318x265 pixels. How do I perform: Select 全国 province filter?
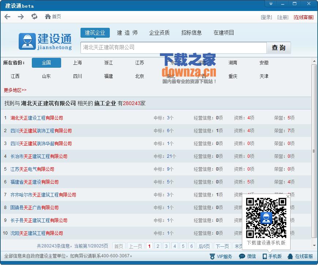tap(46, 63)
